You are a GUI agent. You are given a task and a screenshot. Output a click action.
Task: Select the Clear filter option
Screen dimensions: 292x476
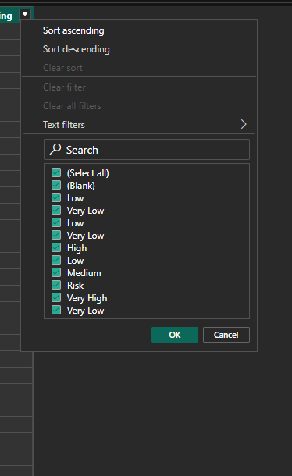coord(64,87)
